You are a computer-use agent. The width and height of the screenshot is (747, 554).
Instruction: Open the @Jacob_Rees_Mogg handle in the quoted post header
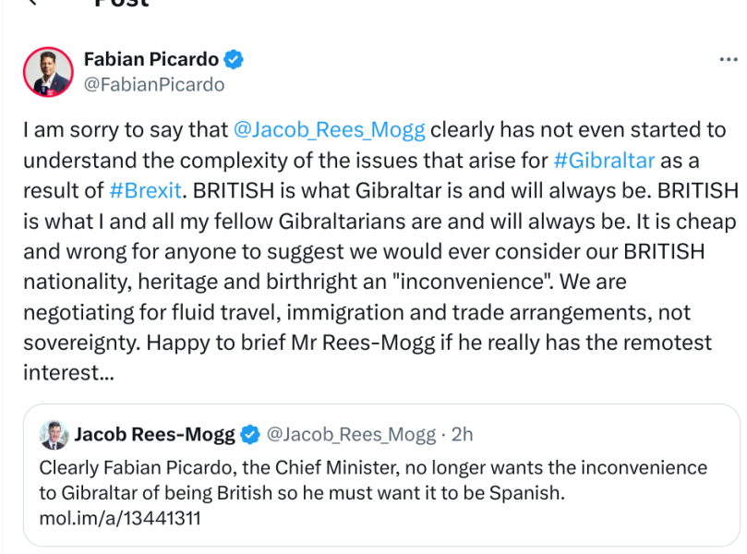click(350, 434)
